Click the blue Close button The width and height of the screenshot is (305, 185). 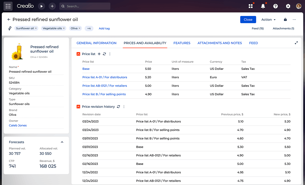point(248,20)
